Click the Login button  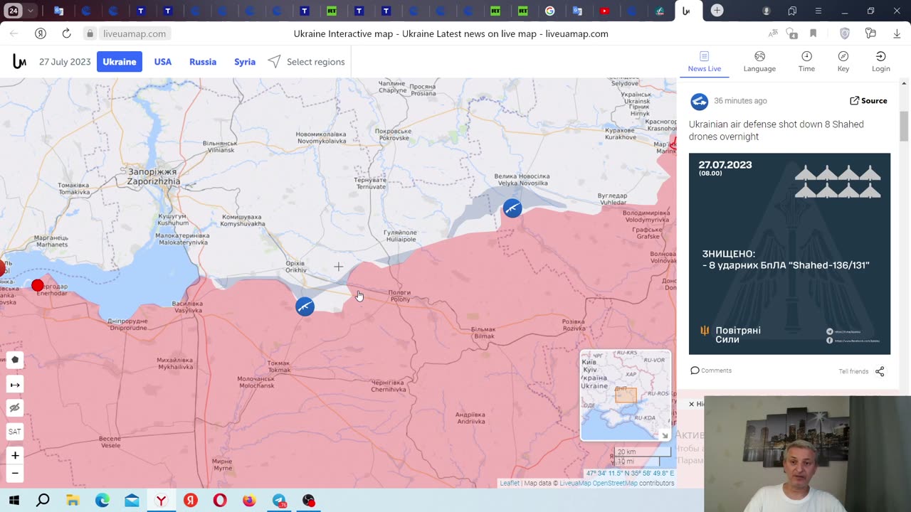pyautogui.click(x=881, y=62)
